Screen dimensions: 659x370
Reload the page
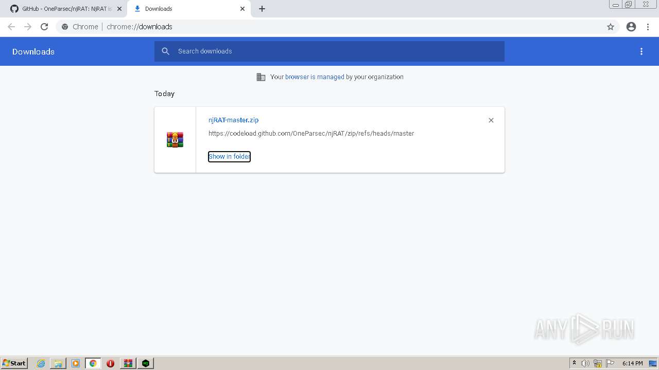(44, 27)
